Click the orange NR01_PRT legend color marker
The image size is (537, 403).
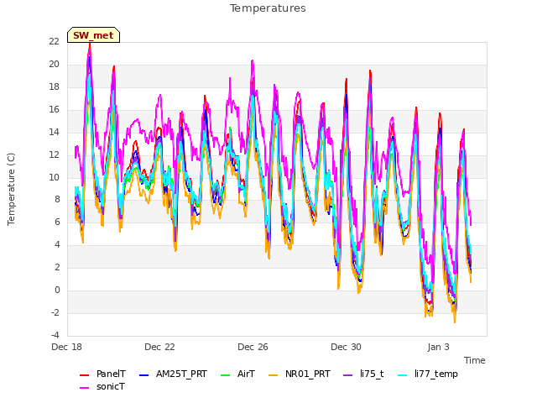[274, 375]
